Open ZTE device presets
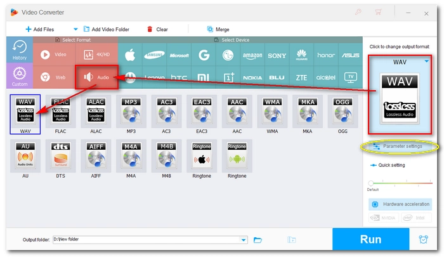This screenshot has height=257, width=444. pyautogui.click(x=301, y=77)
